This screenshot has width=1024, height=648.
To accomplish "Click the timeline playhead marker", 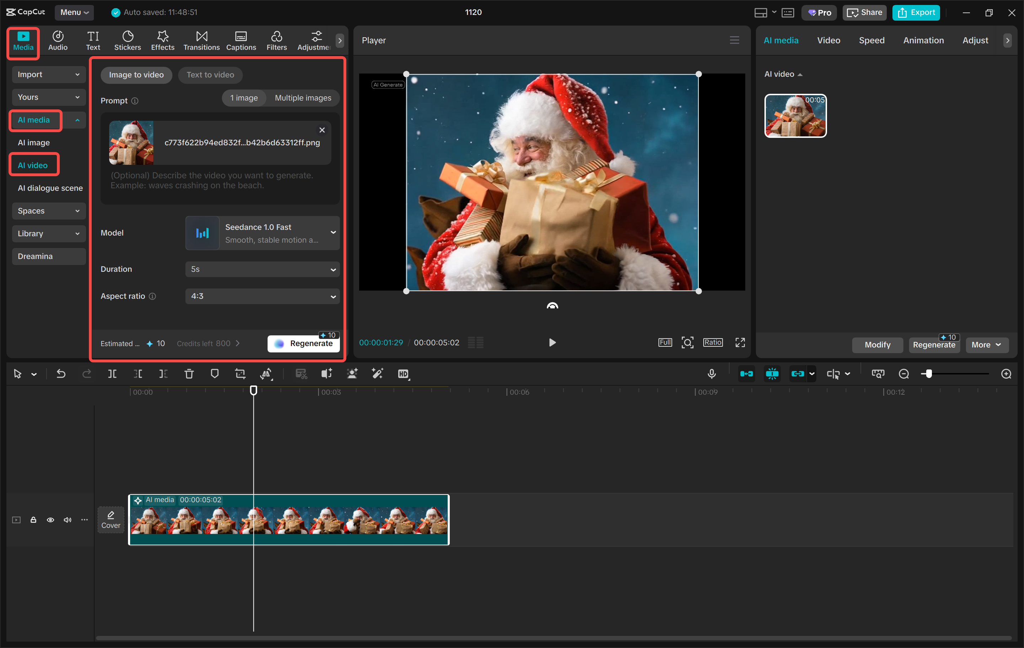I will [x=254, y=390].
